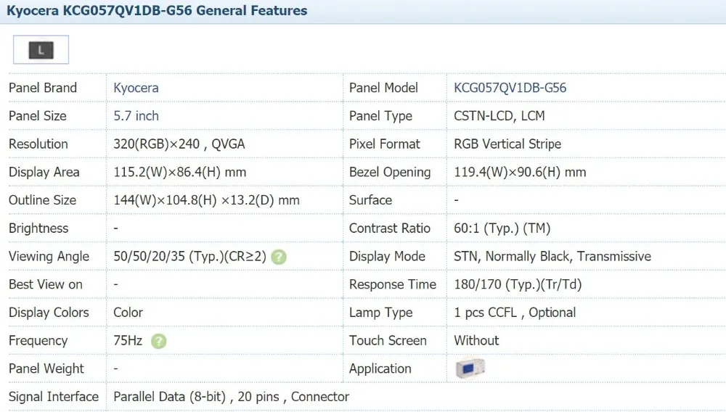Follow the 5.7 inch panel size link
726x412 pixels.
136,116
